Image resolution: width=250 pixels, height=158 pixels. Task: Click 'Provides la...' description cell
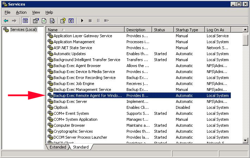(x=138, y=137)
